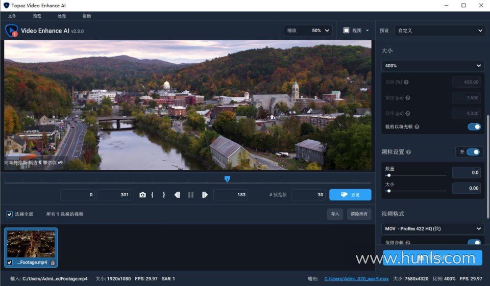Step back one frame
This screenshot has width=490, height=286.
click(177, 195)
